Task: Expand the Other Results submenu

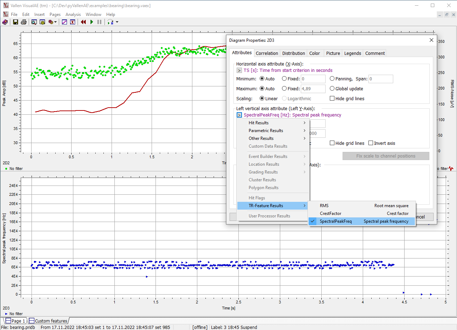Action: [x=273, y=138]
